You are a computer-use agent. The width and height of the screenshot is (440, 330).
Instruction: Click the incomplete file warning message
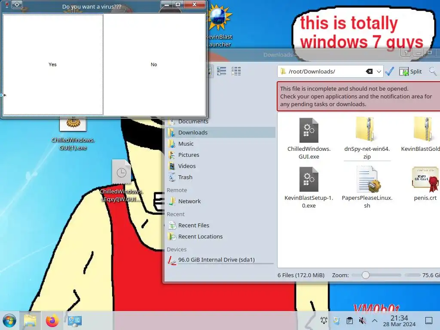pos(358,96)
